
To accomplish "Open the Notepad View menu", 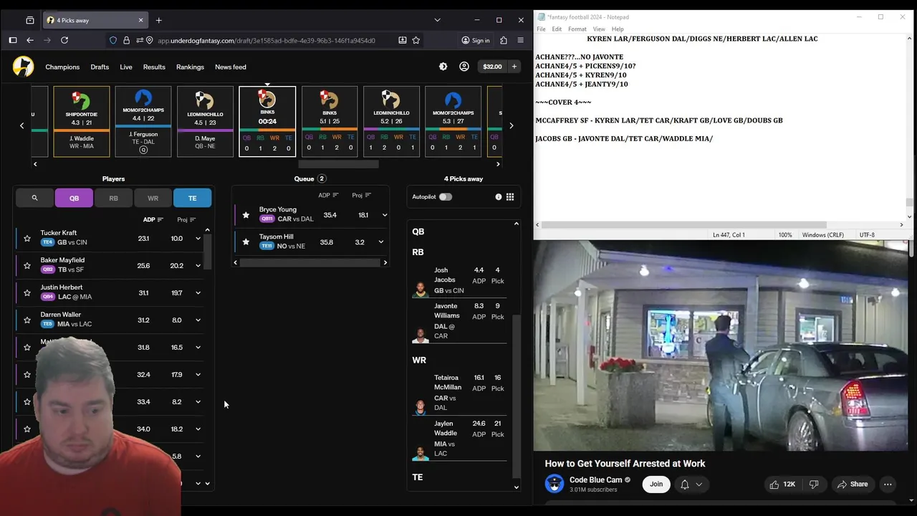I will pos(599,29).
